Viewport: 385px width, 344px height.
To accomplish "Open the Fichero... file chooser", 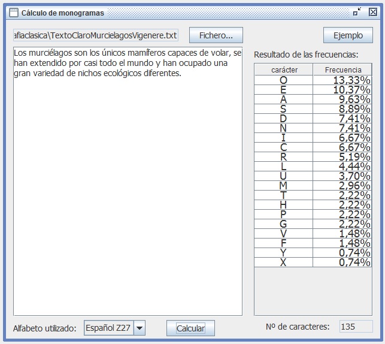I will tap(216, 35).
